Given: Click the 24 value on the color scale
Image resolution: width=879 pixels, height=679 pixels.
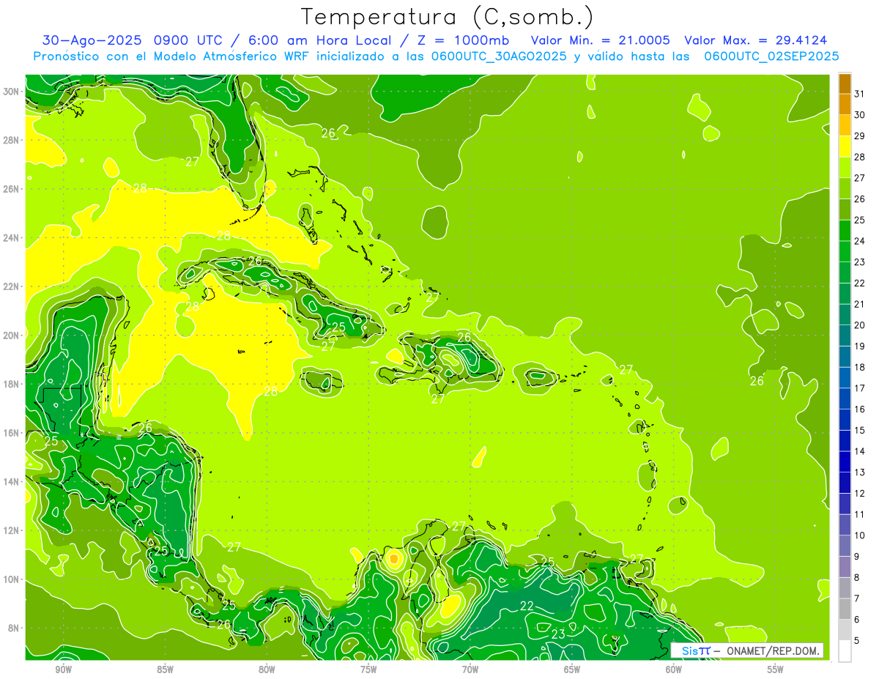Looking at the screenshot, I should pyautogui.click(x=860, y=241).
